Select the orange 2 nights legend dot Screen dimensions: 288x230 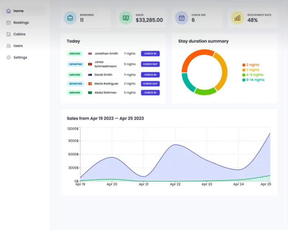(244, 65)
